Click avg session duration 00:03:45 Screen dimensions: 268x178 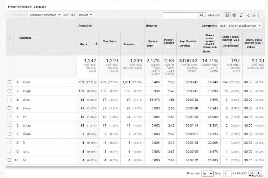pyautogui.click(x=192, y=143)
